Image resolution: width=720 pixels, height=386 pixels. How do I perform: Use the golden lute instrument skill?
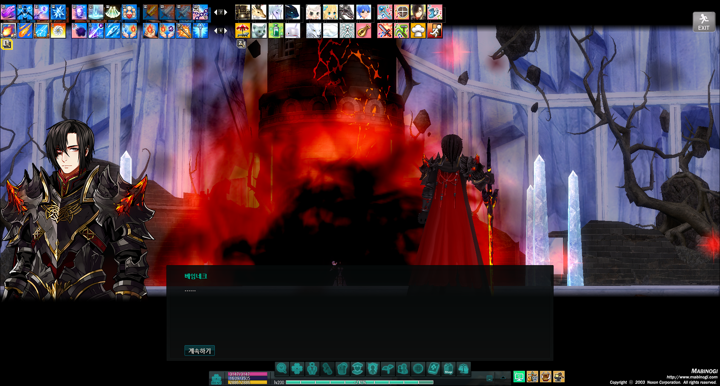[x=363, y=31]
